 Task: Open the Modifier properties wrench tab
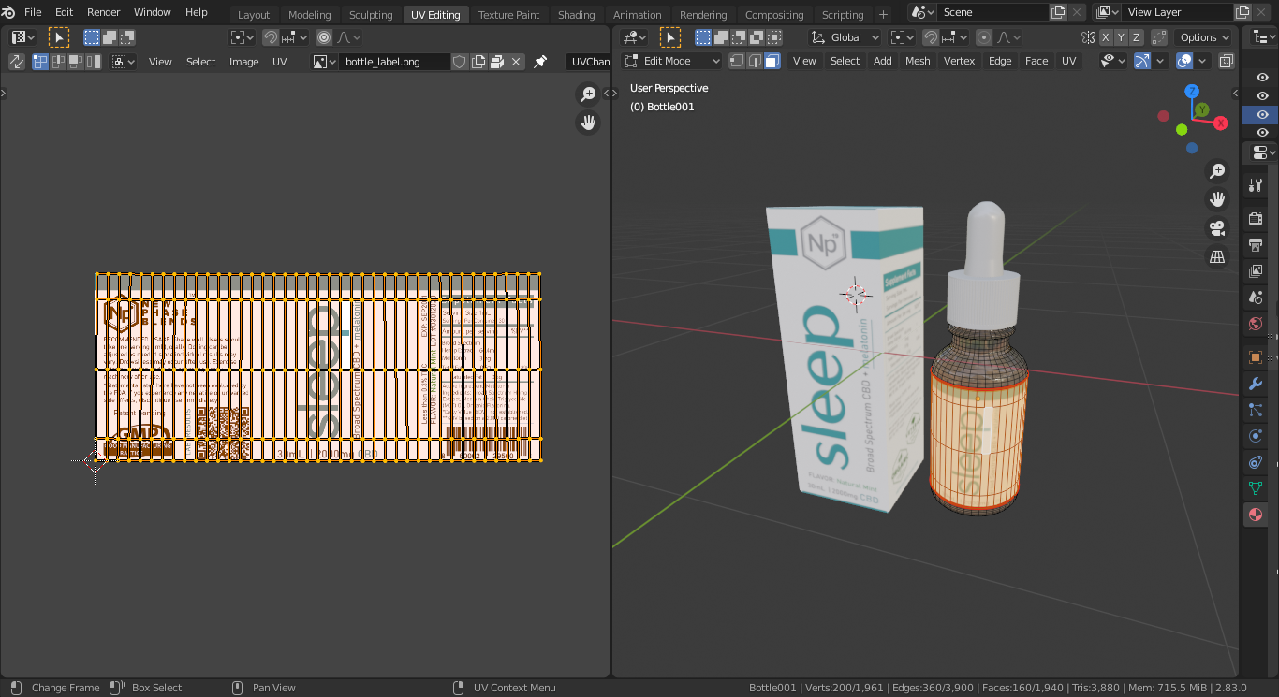coord(1255,384)
